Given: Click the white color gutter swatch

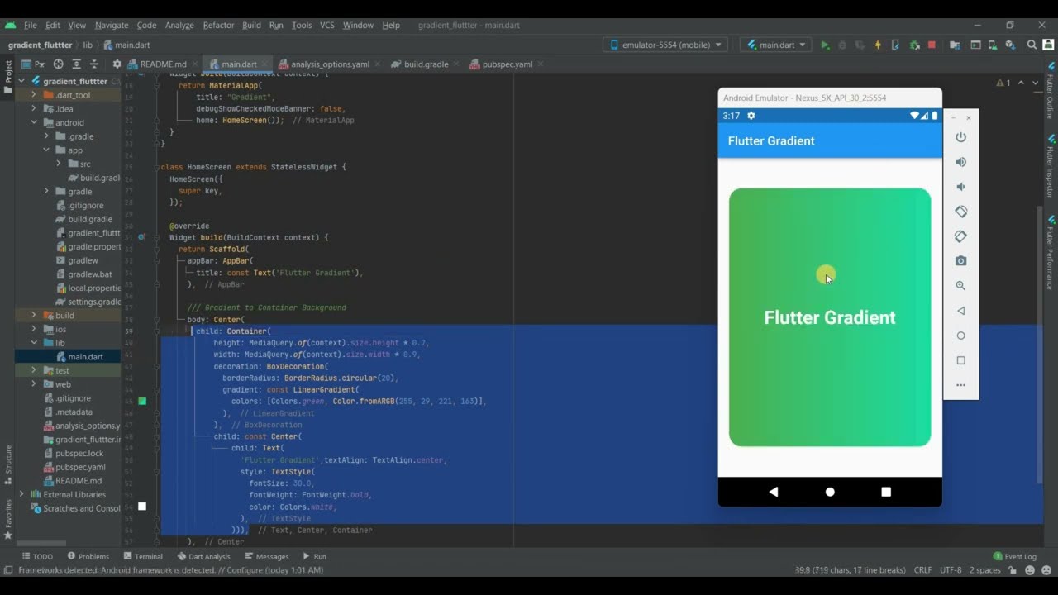Looking at the screenshot, I should pyautogui.click(x=142, y=506).
